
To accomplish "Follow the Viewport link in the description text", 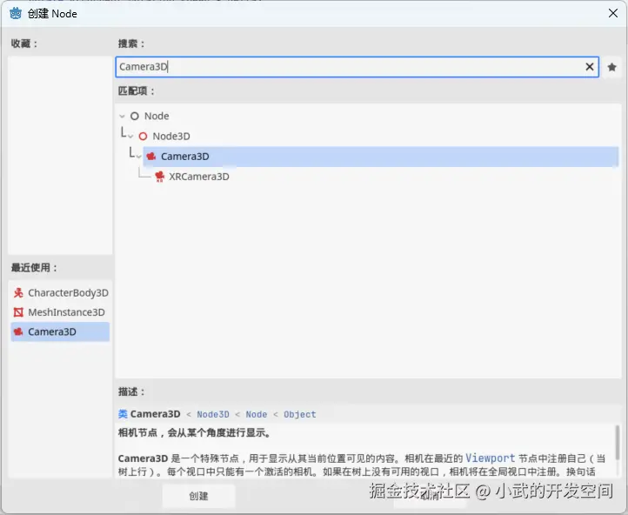I will [x=491, y=458].
